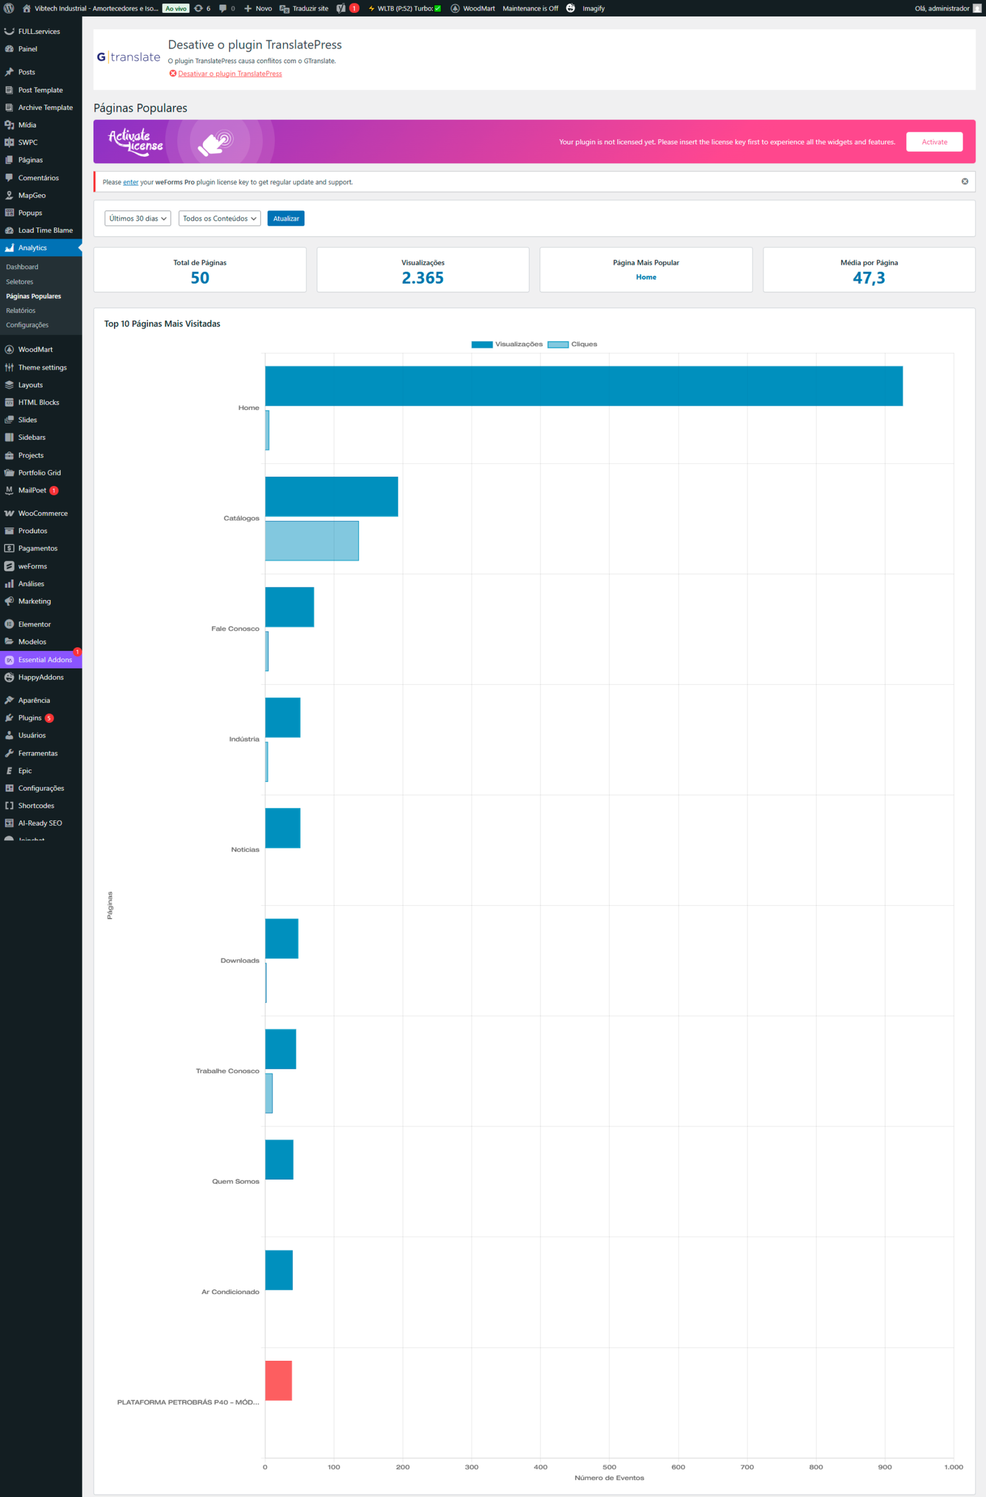Open the WooCommerce sidebar menu
This screenshot has width=986, height=1497.
coord(42,513)
